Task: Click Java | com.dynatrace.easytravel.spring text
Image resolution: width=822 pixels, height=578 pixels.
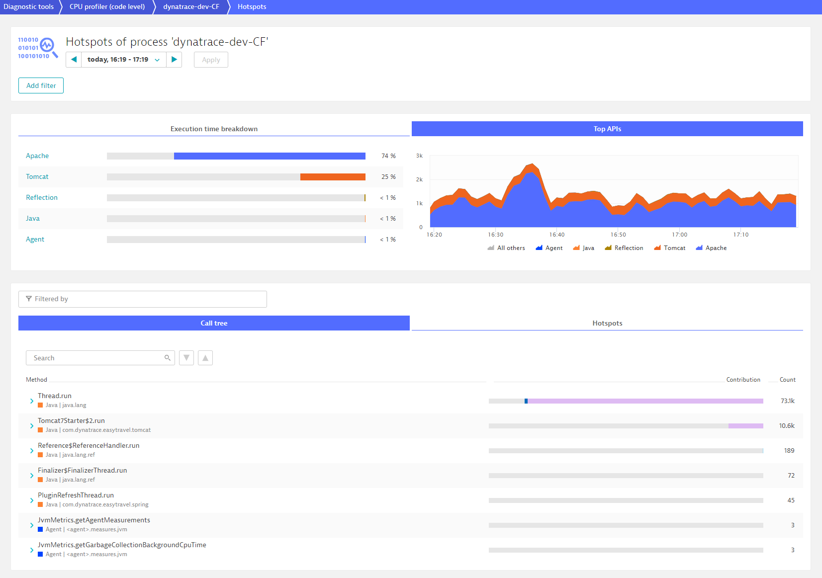Action: pos(97,504)
